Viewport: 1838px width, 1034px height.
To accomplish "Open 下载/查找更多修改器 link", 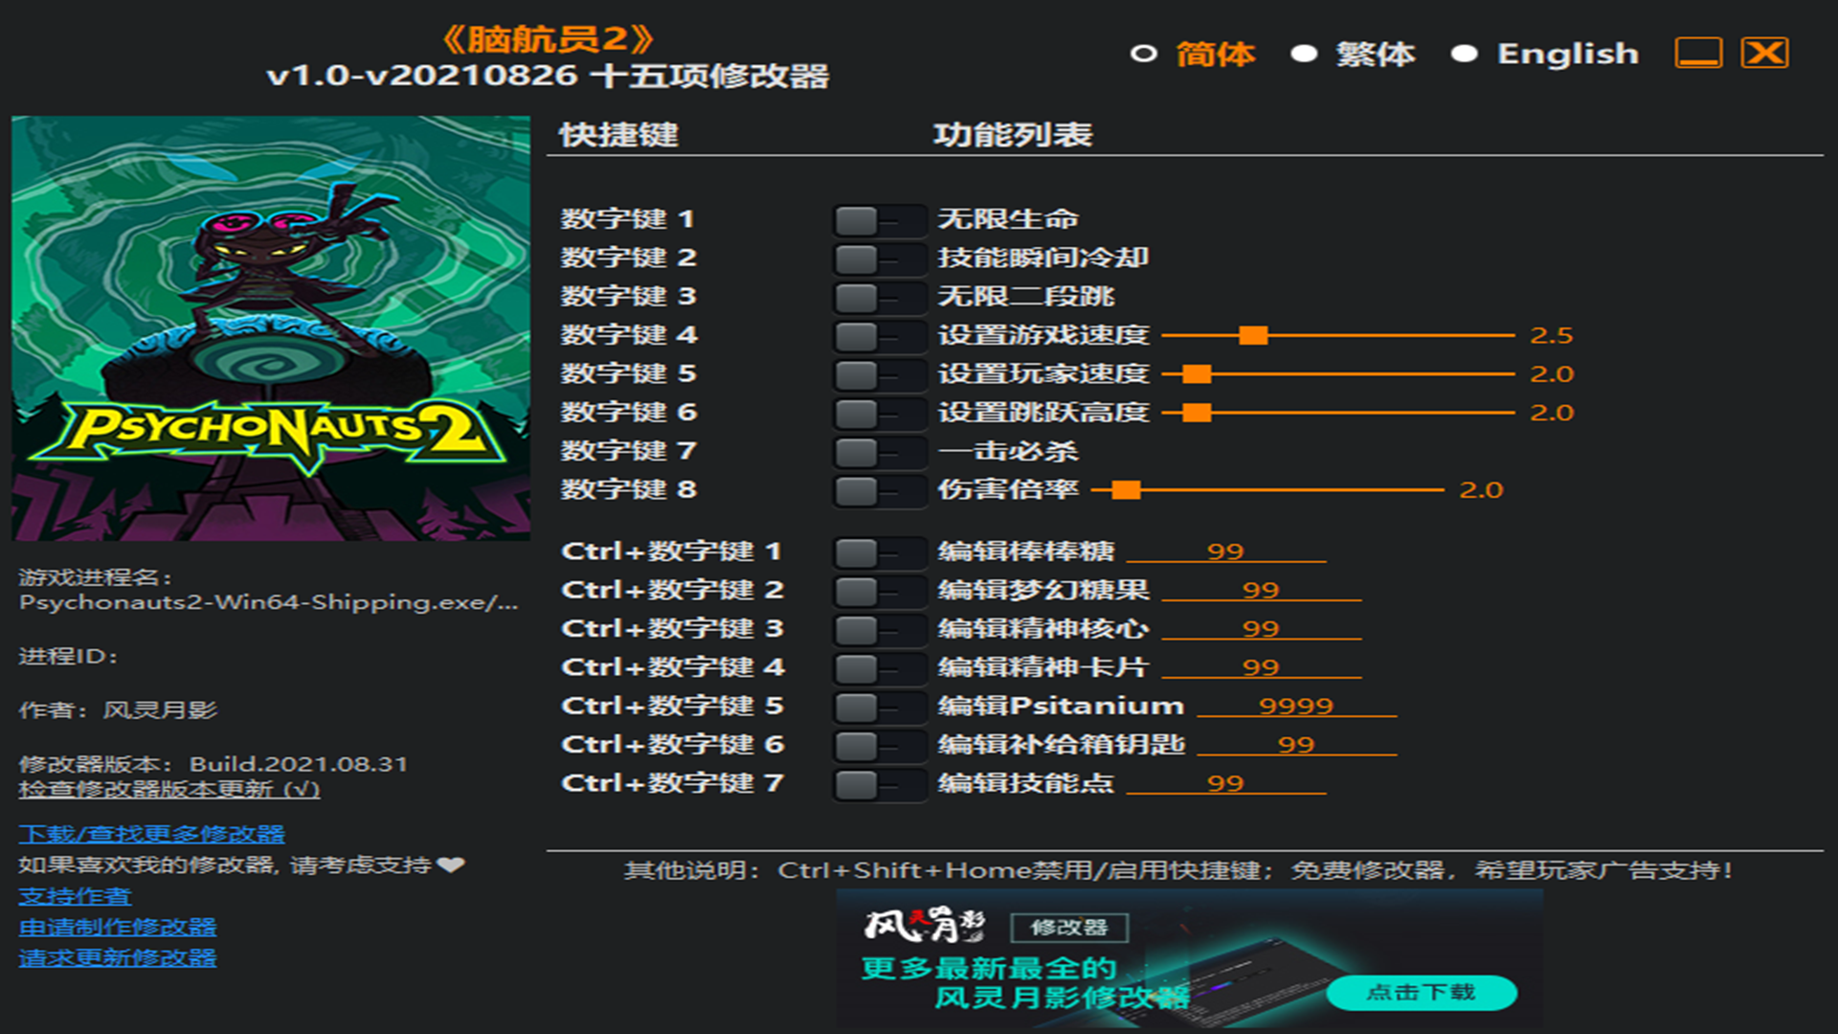I will pyautogui.click(x=151, y=834).
